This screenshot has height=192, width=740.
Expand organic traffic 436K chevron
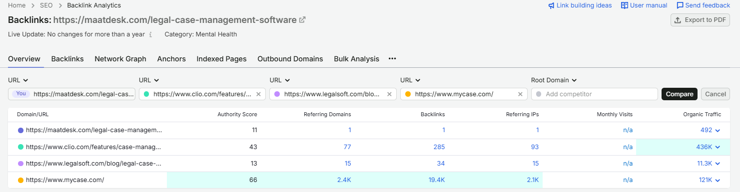pos(718,147)
